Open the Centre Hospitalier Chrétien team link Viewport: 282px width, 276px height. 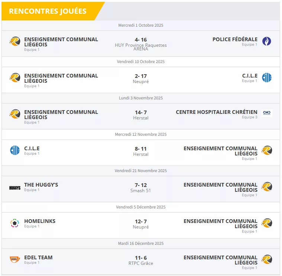click(x=216, y=112)
